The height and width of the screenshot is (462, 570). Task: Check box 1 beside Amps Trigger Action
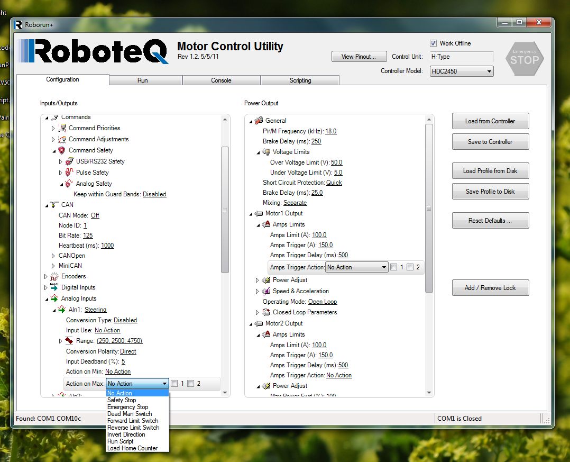(x=393, y=267)
